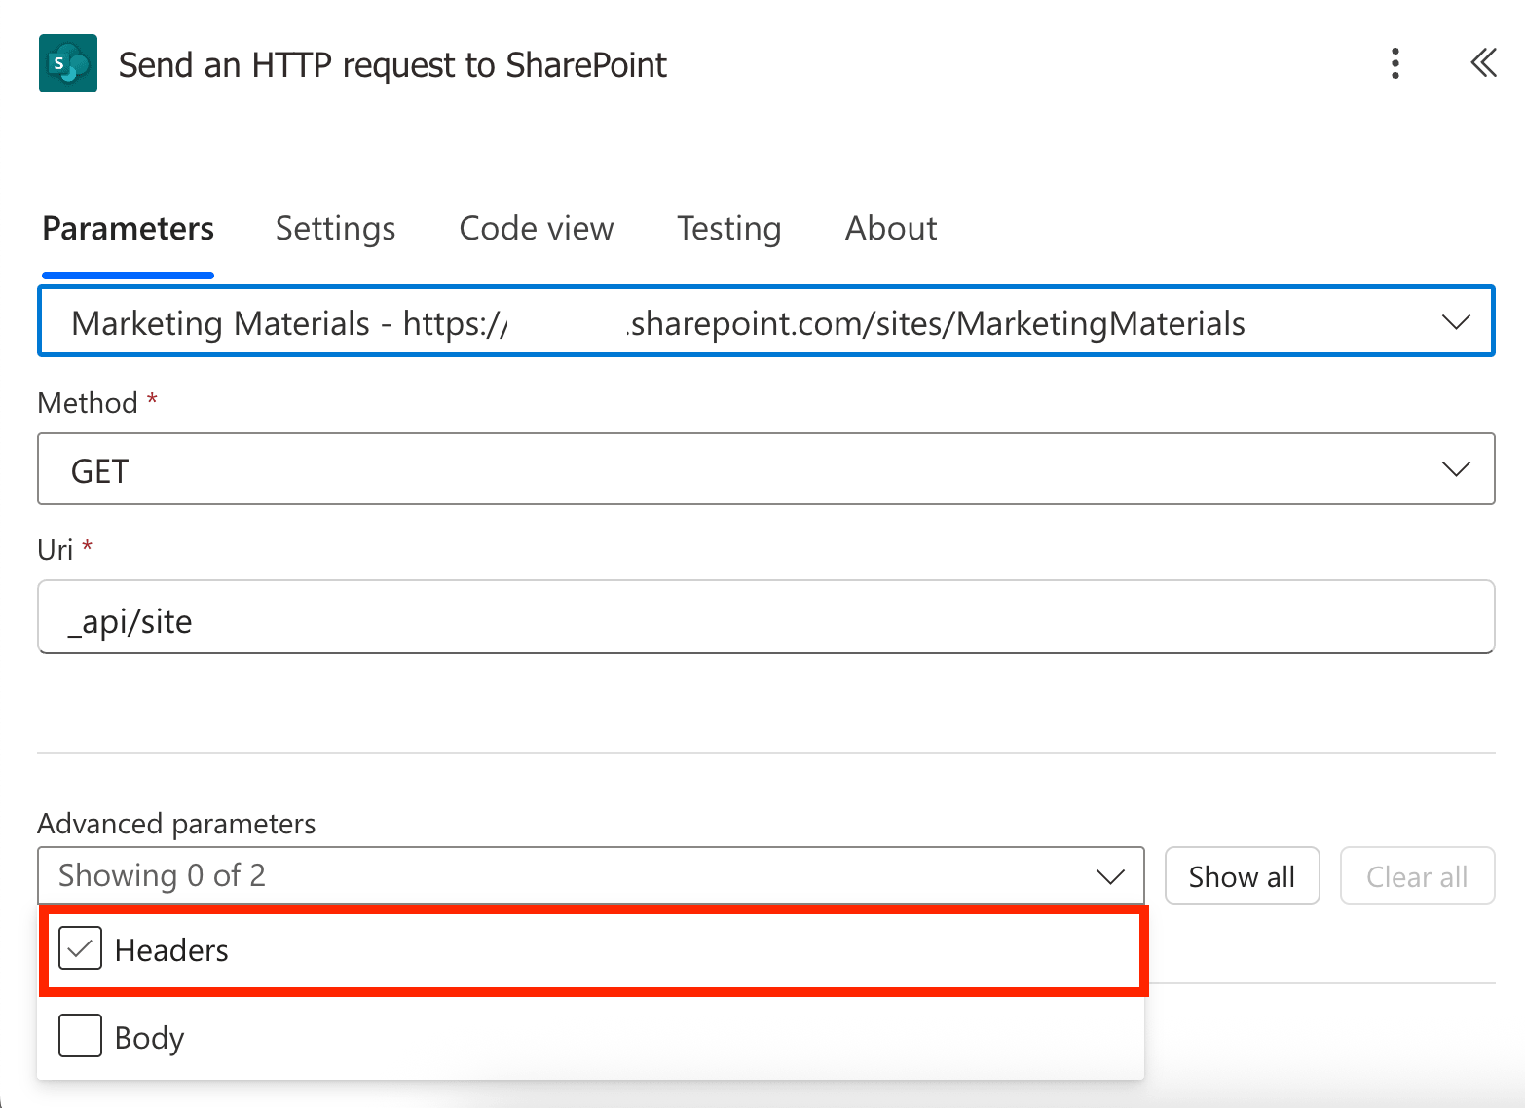Open the Settings tab
Screen dimensions: 1525x1108
(x=336, y=229)
